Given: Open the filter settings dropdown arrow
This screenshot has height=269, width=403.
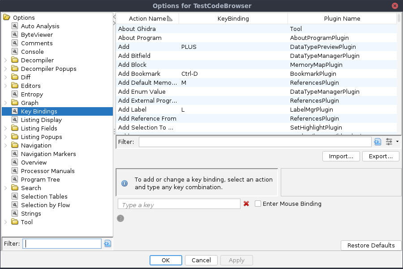Looking at the screenshot, I should tap(397, 142).
